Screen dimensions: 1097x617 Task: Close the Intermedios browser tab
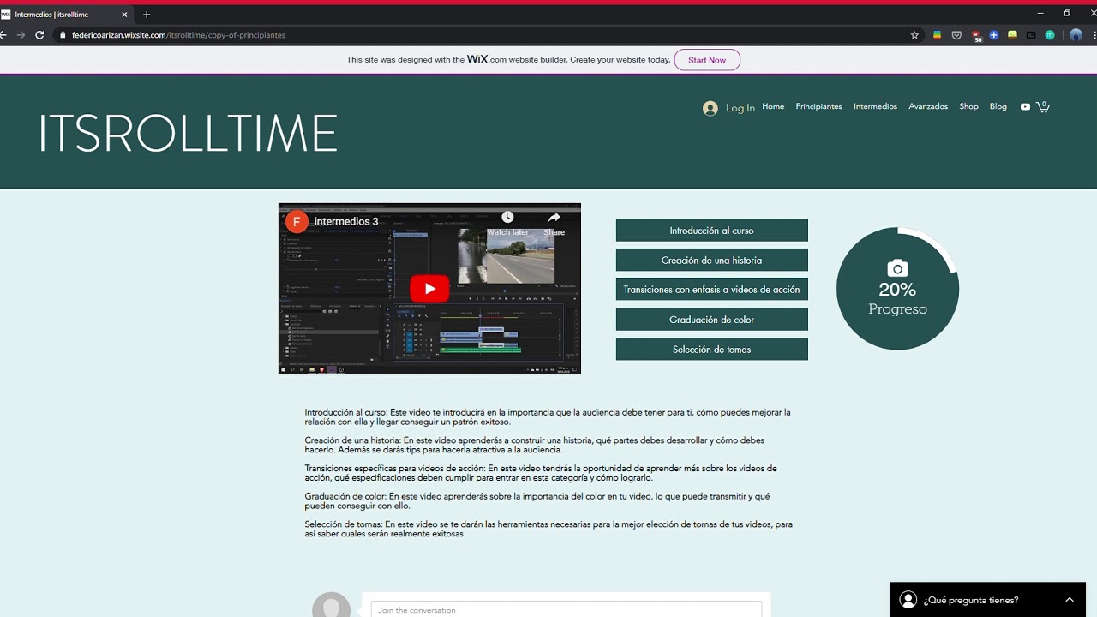[x=125, y=15]
